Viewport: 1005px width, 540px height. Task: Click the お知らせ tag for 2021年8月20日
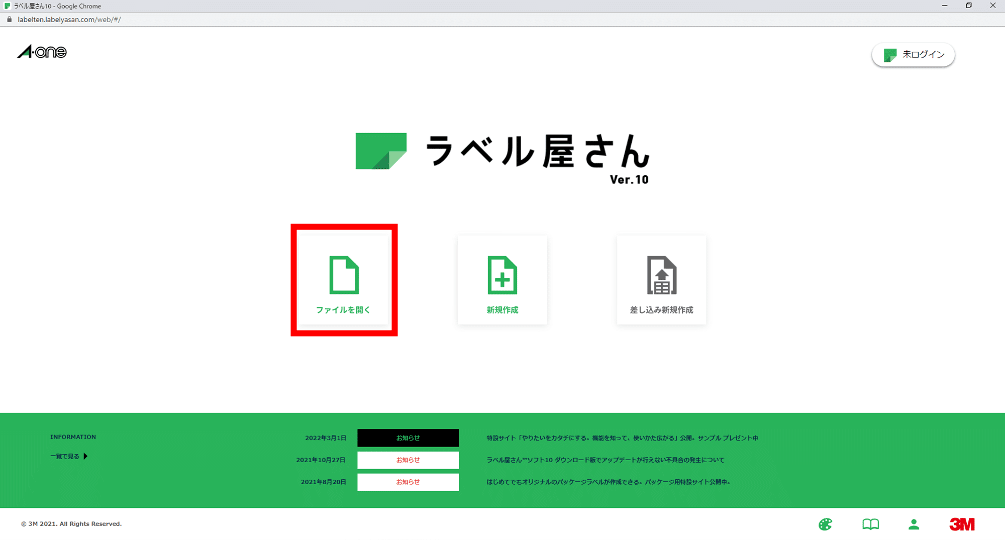click(x=408, y=482)
